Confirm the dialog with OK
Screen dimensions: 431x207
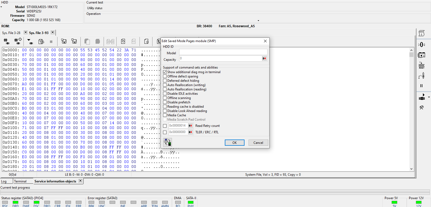tap(235, 143)
